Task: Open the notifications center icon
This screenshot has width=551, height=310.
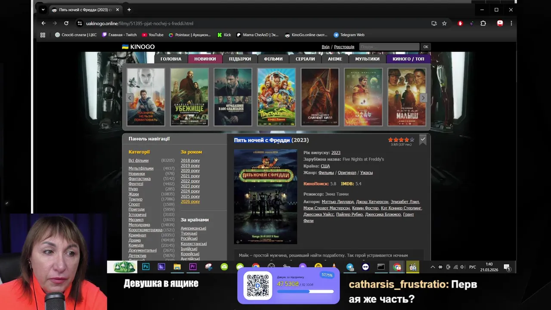Action: (507, 267)
